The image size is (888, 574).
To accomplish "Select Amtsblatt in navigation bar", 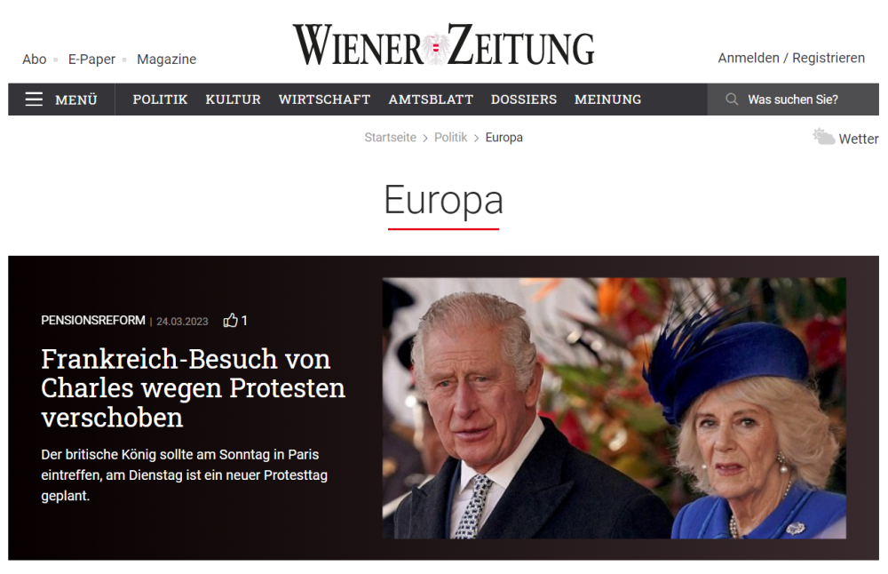I will point(431,100).
